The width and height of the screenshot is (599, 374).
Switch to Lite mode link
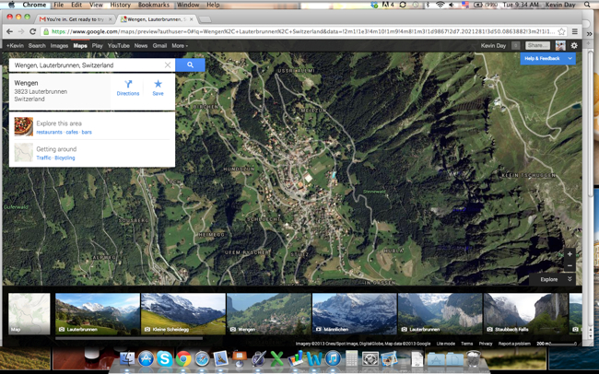click(x=446, y=344)
